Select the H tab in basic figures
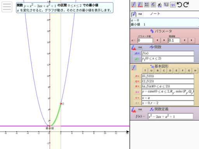 [x=195, y=71]
